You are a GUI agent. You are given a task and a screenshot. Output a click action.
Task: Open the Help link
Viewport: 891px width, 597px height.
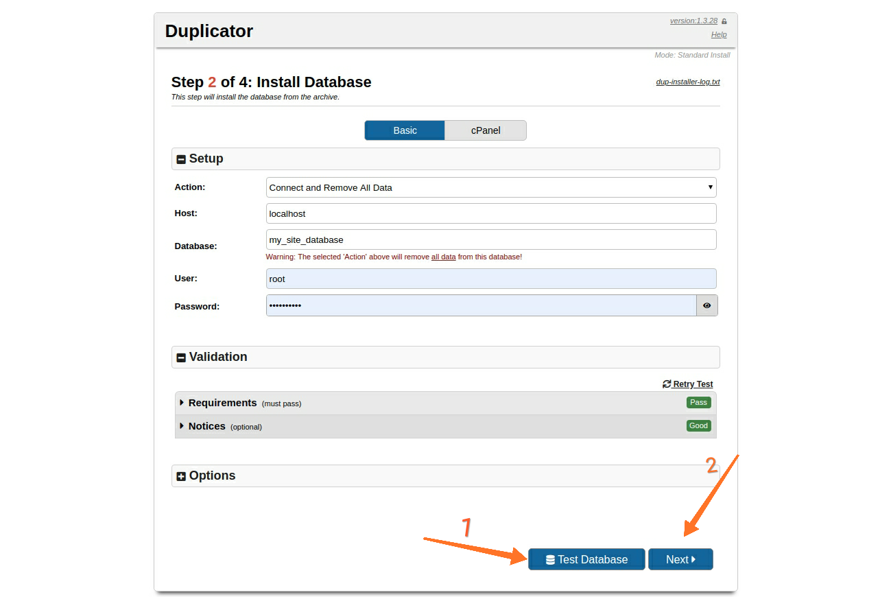tap(719, 34)
